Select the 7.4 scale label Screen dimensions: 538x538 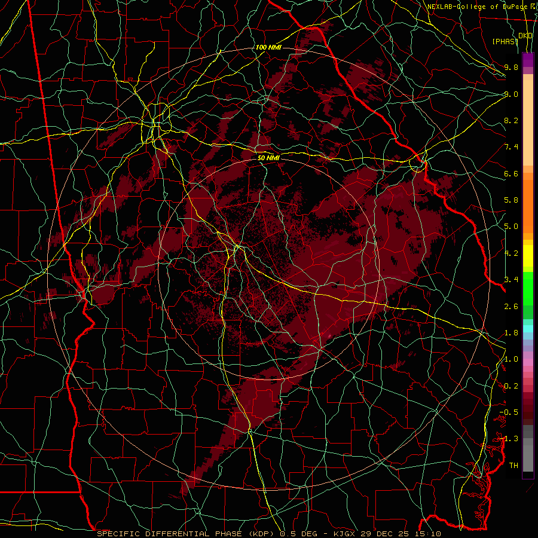click(511, 147)
